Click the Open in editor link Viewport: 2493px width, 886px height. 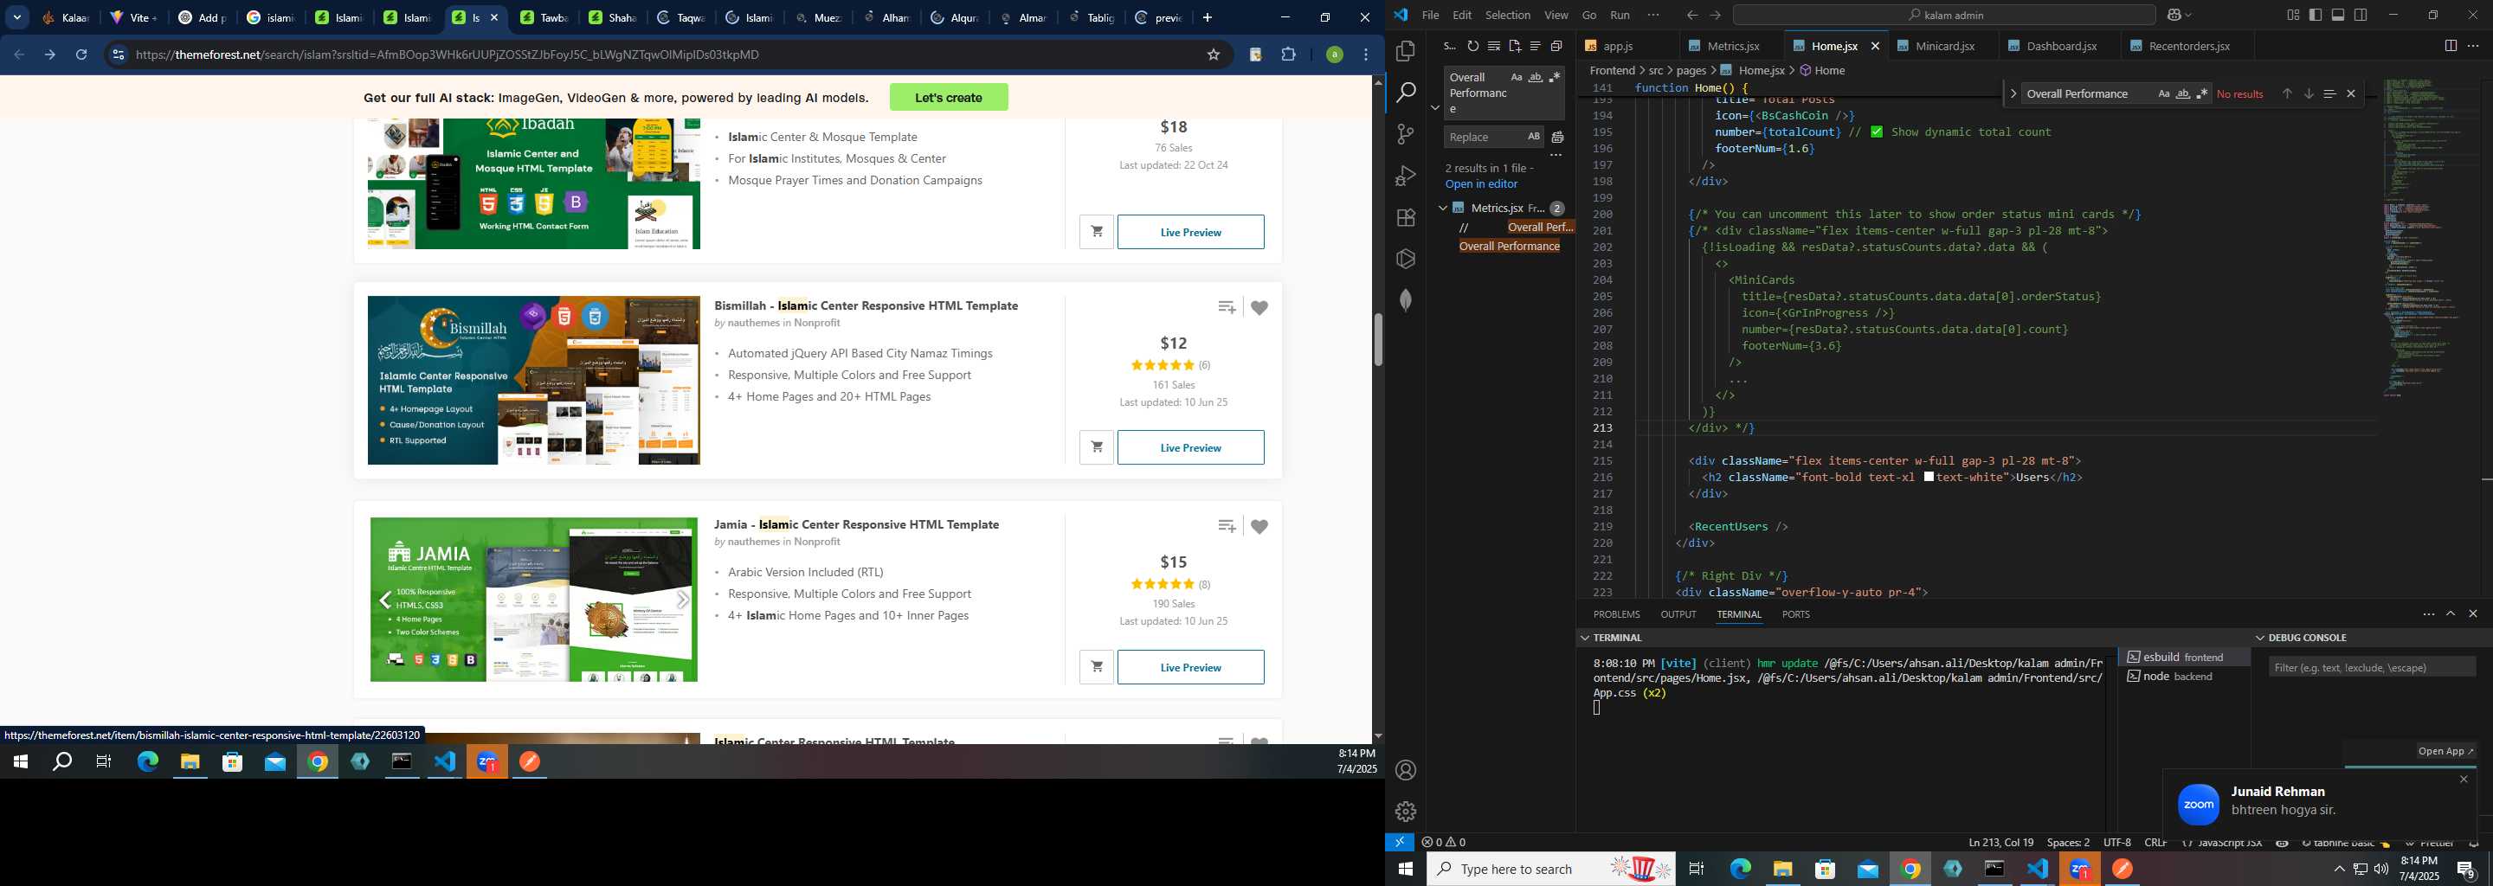pos(1481,185)
